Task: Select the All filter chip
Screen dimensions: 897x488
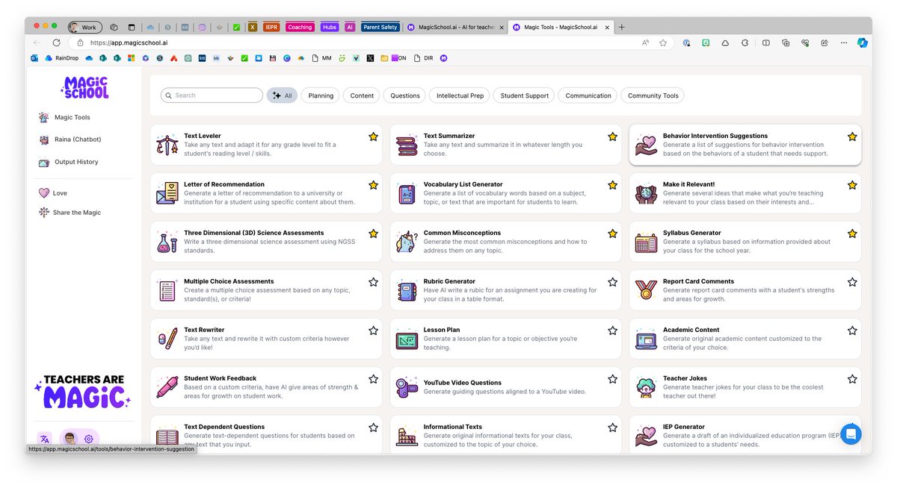Action: (x=282, y=96)
